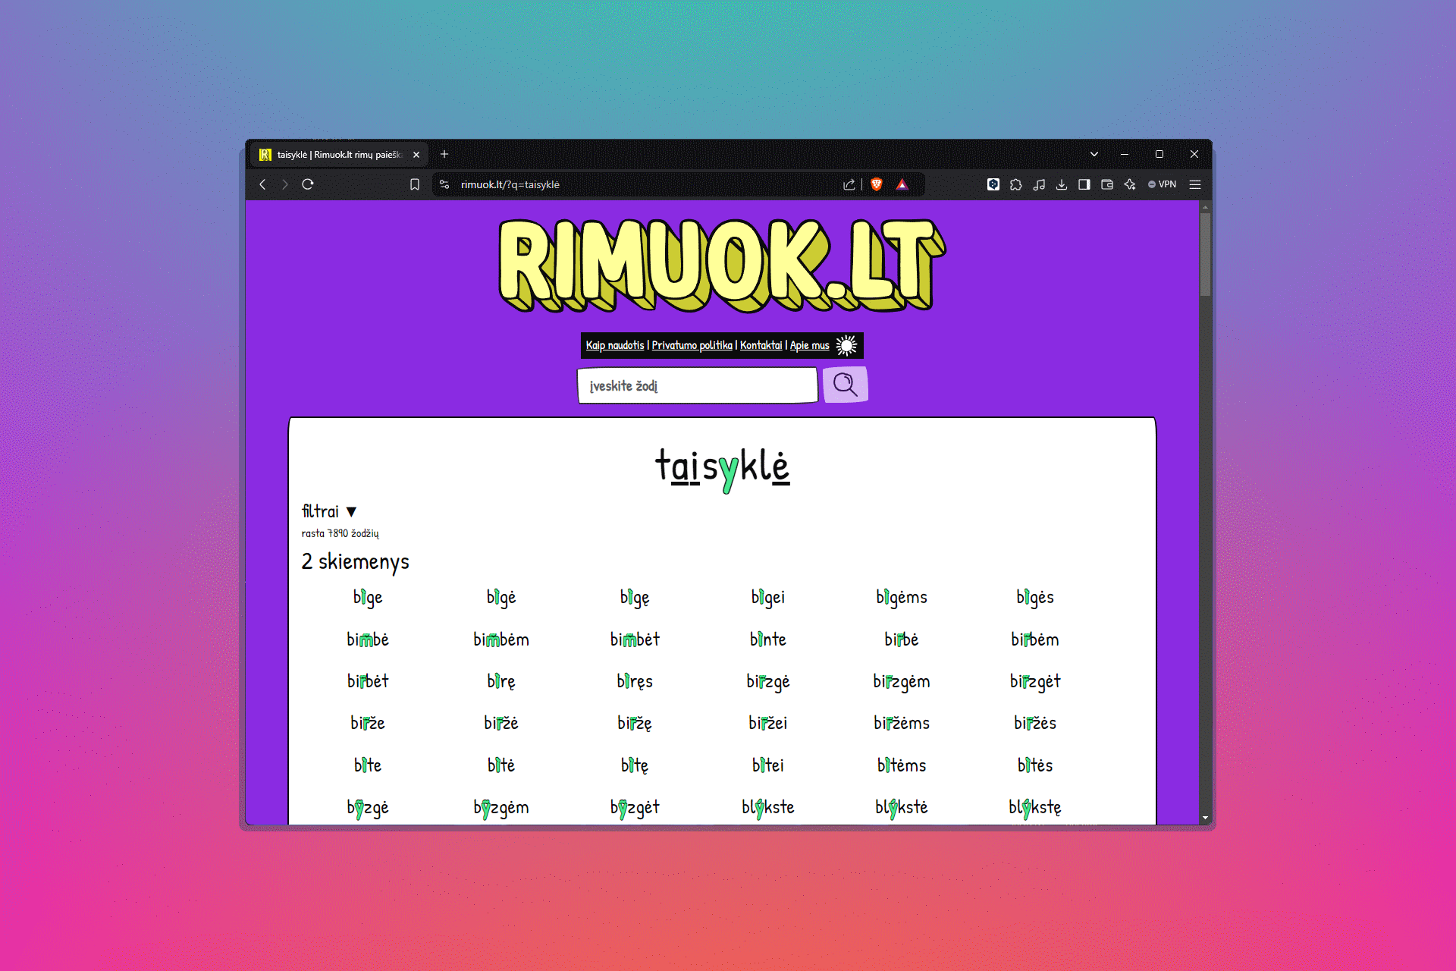Open a new tab with plus
This screenshot has height=971, width=1456.
[x=444, y=155]
